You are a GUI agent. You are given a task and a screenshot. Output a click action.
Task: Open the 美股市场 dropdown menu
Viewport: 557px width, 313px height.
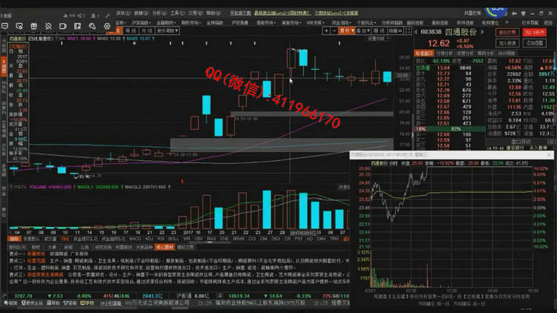coord(291,22)
